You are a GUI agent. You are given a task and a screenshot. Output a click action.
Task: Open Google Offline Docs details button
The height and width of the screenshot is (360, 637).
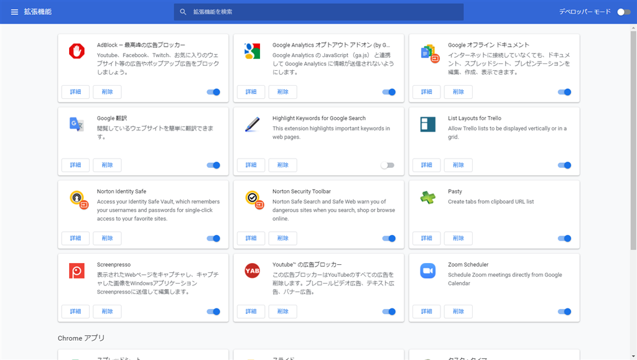427,92
